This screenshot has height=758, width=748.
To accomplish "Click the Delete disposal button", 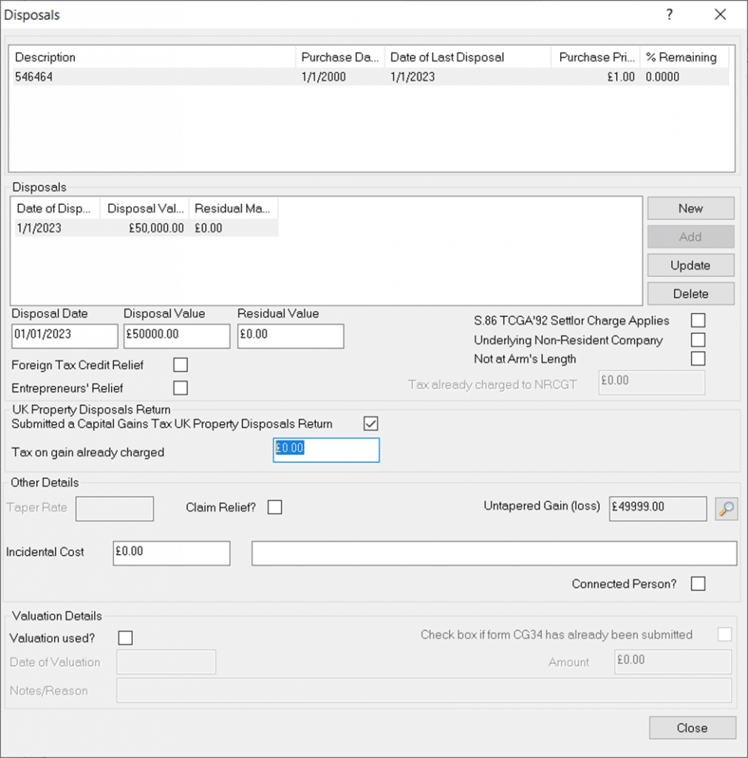I will pyautogui.click(x=690, y=294).
